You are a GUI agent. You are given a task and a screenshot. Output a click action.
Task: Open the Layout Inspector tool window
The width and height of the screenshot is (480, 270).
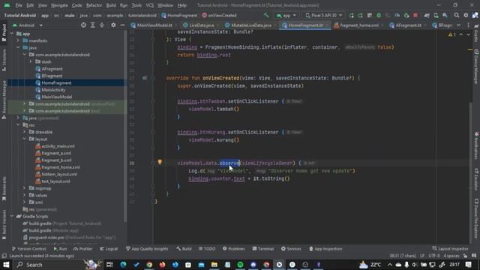[x=450, y=249]
